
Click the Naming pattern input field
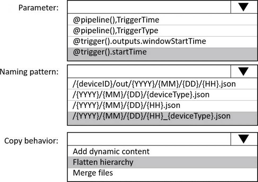tap(149, 71)
